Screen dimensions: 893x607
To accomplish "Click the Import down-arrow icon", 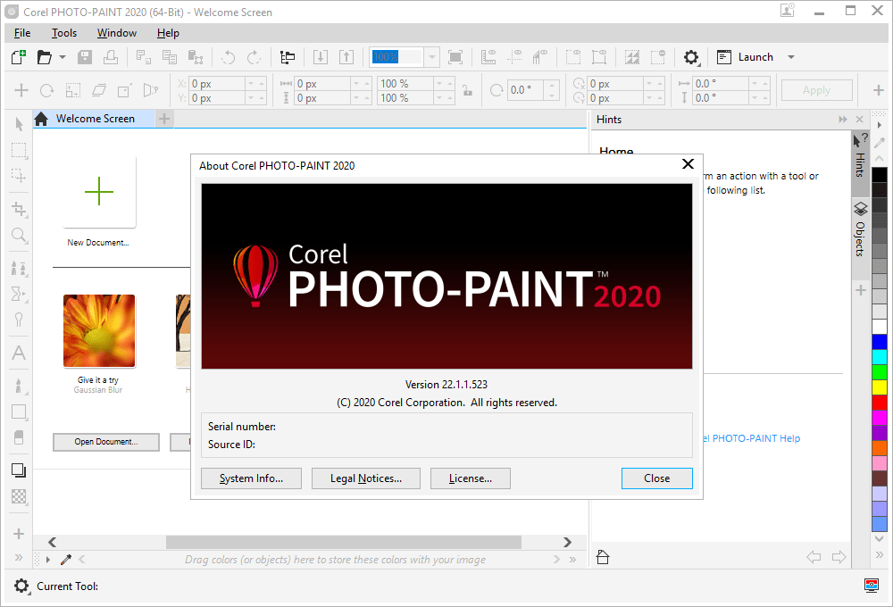I will [320, 57].
